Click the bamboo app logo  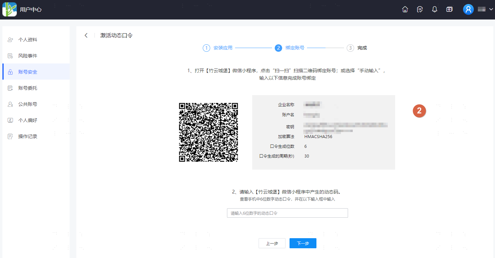pyautogui.click(x=9, y=9)
